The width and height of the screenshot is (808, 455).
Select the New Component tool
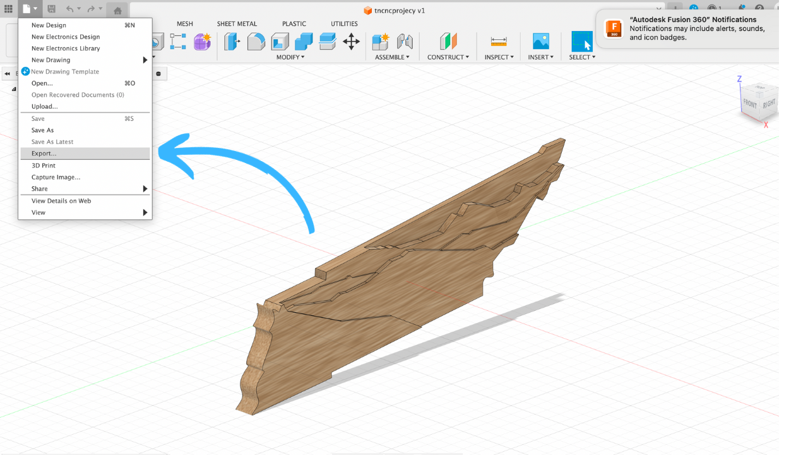[x=381, y=42]
